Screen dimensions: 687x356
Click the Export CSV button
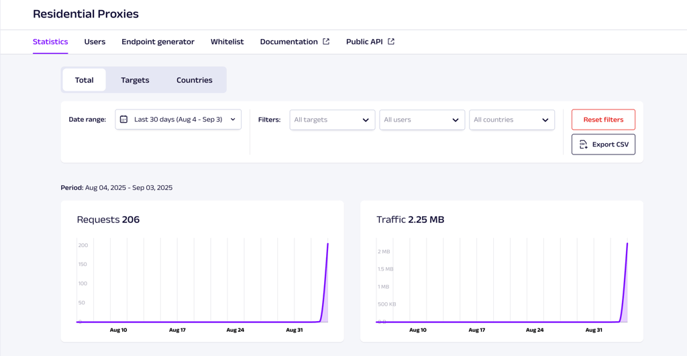pos(603,144)
